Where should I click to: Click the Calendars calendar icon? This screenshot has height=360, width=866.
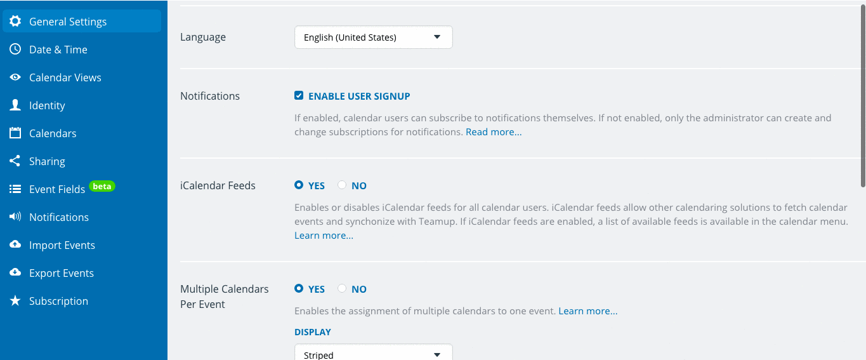(x=15, y=133)
